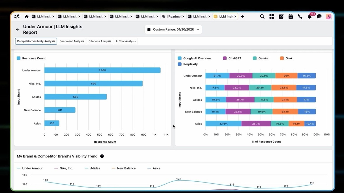Click underlined % of Response Count axis title

(x=266, y=142)
